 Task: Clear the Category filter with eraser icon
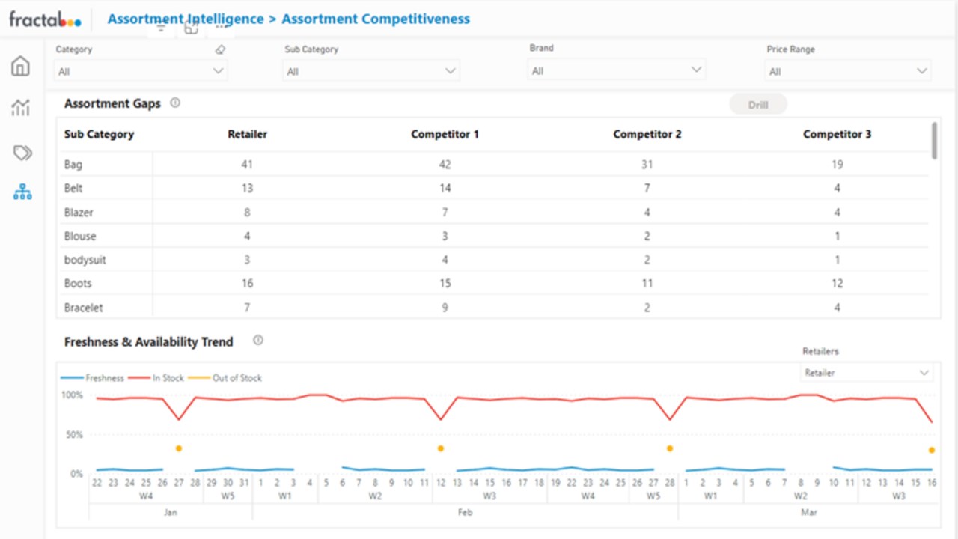tap(219, 49)
